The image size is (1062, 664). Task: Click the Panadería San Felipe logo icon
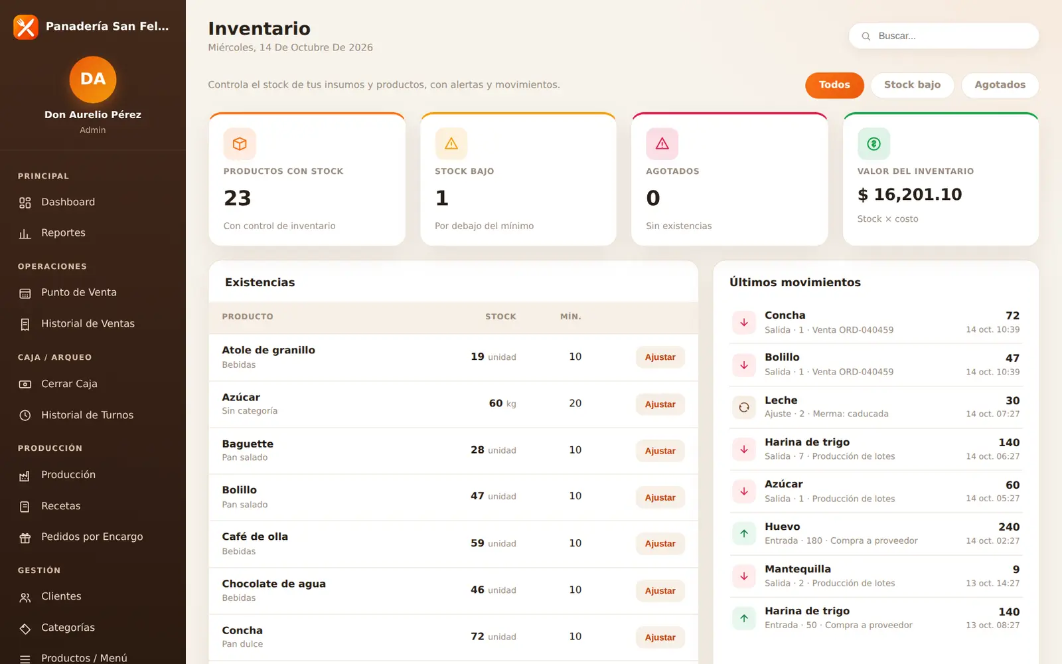point(26,27)
